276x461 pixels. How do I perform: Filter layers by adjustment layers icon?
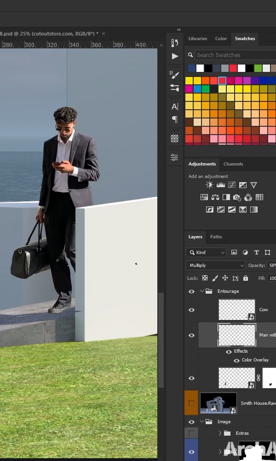(245, 252)
